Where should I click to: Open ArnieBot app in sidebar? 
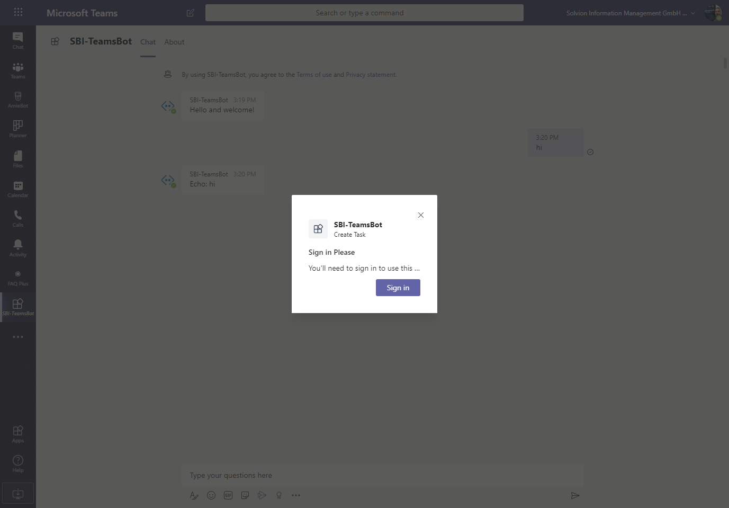pyautogui.click(x=18, y=100)
